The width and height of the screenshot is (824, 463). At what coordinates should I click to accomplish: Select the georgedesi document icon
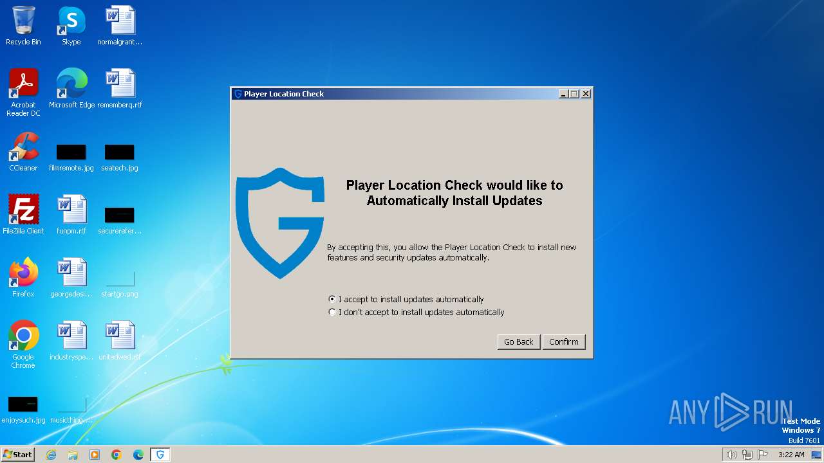[x=71, y=278]
